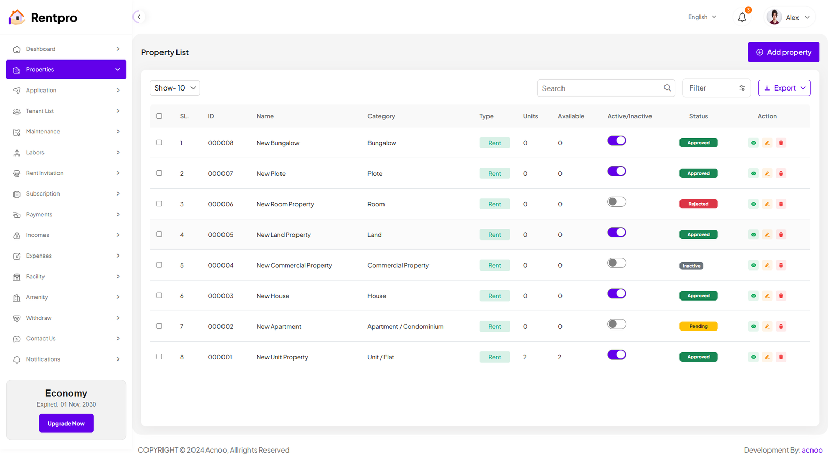Click the Add property button
The image size is (828, 465).
click(783, 52)
